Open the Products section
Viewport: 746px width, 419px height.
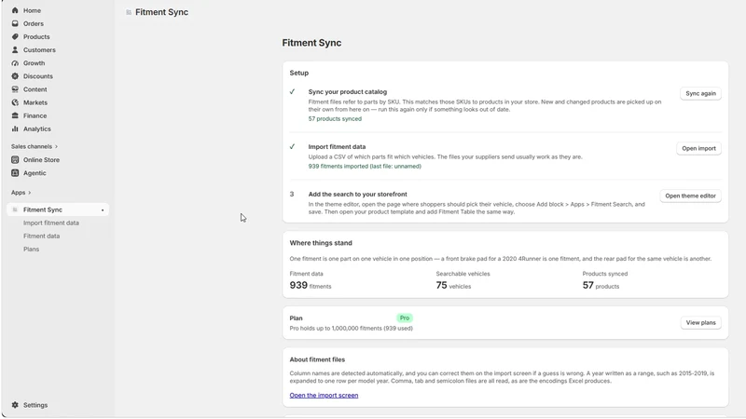pos(36,36)
